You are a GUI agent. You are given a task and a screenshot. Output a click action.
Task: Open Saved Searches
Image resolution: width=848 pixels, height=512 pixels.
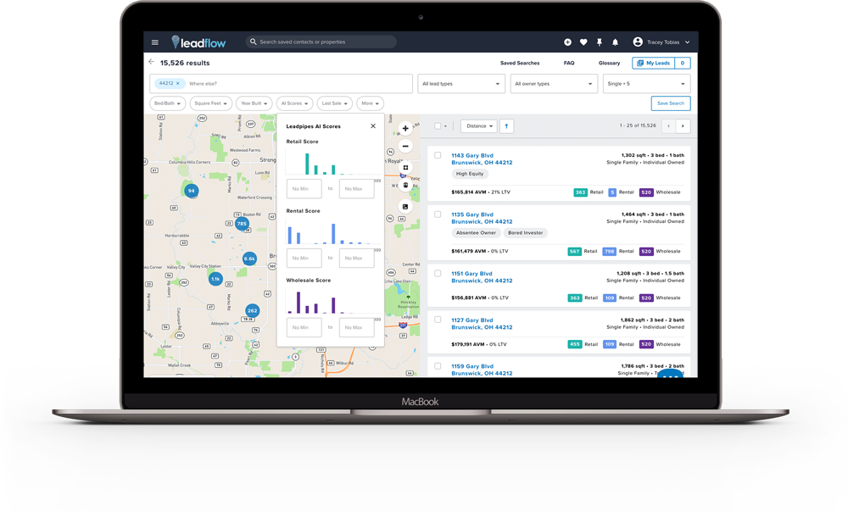coord(520,64)
